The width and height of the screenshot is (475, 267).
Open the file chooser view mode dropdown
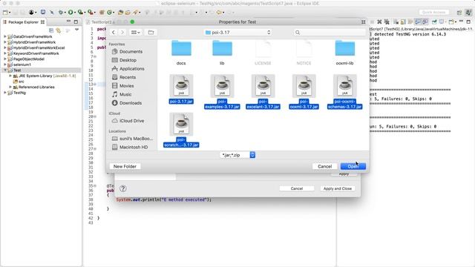point(135,33)
